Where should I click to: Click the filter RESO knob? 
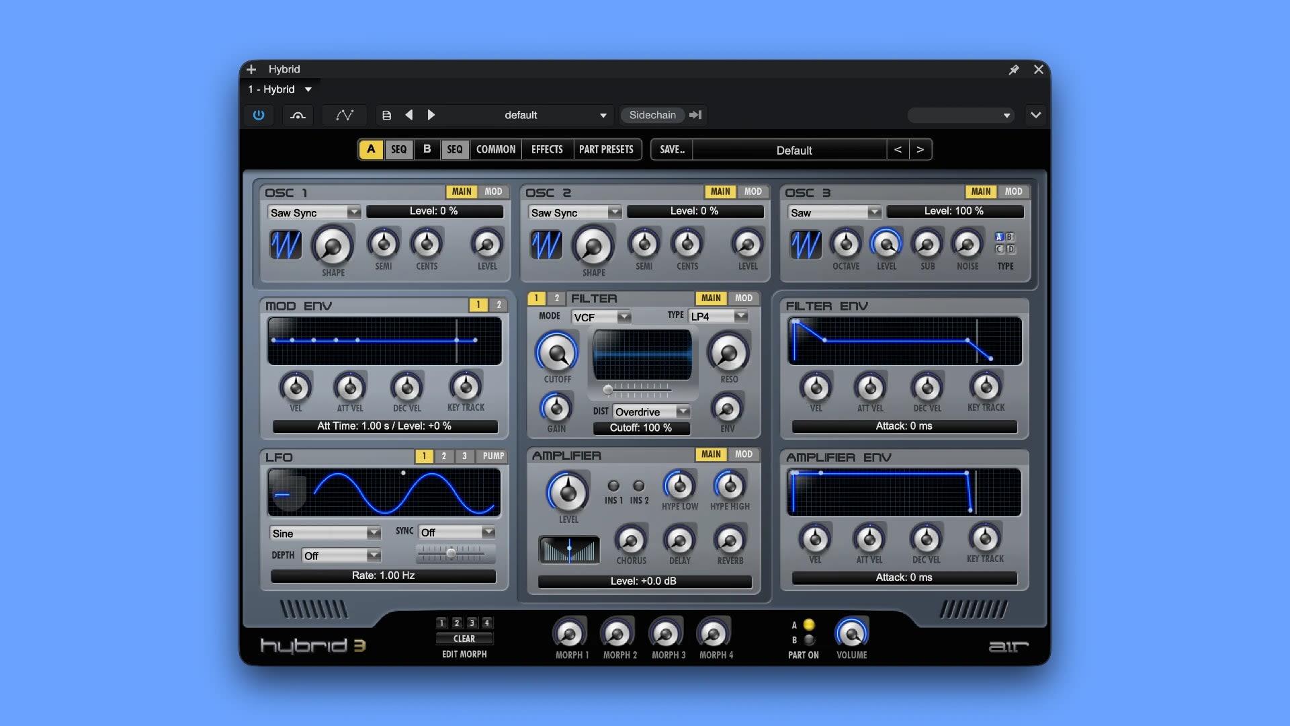click(728, 352)
